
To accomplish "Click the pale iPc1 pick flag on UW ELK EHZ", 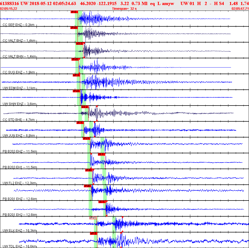I will coord(93,218).
